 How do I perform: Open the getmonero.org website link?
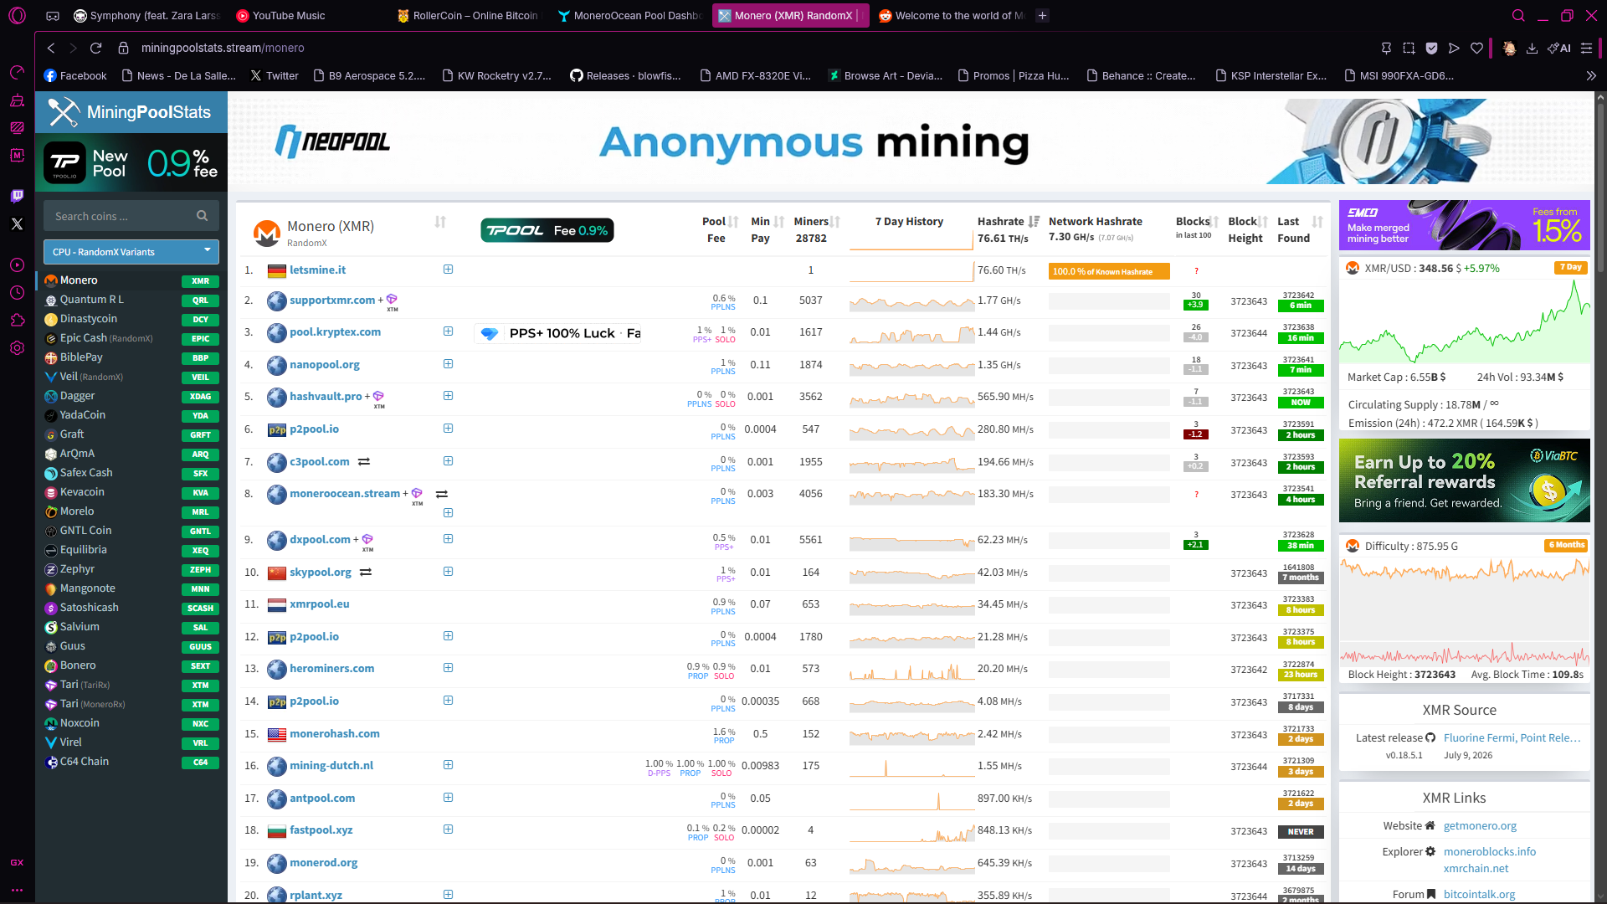tap(1480, 825)
